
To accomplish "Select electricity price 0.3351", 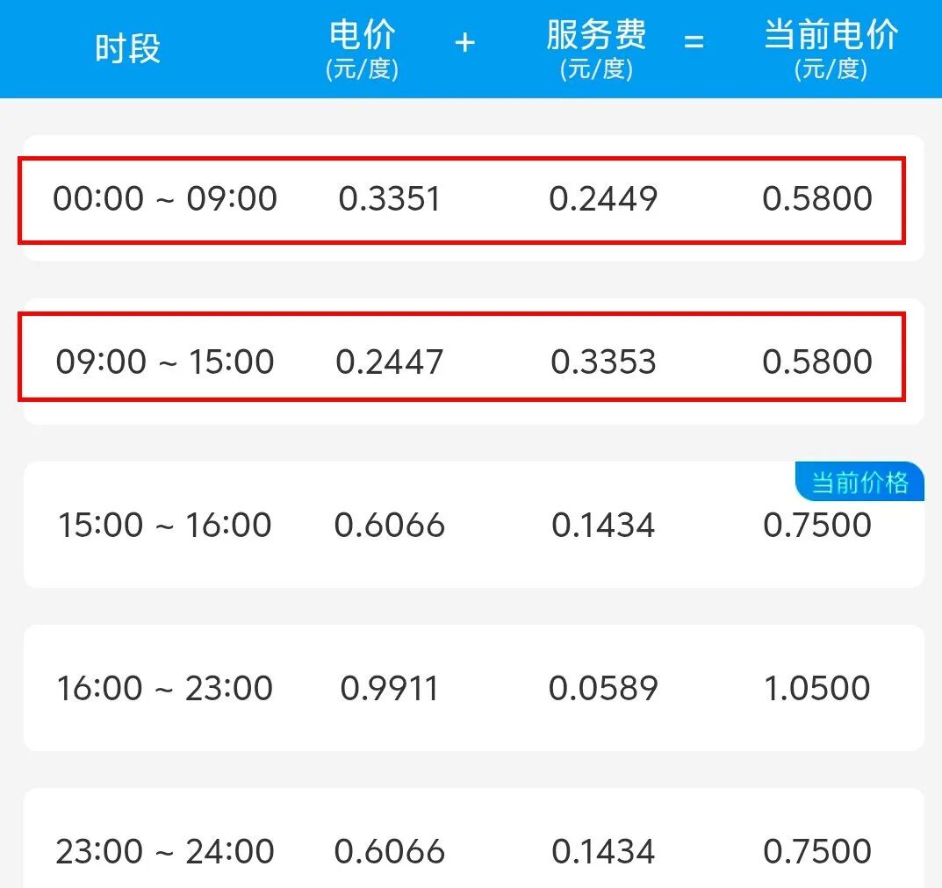I will pyautogui.click(x=389, y=198).
